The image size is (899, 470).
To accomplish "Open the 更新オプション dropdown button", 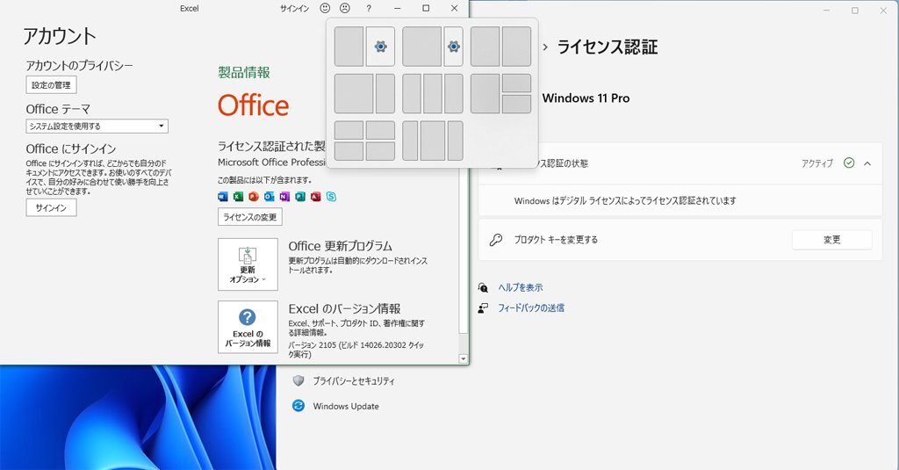I will [248, 264].
